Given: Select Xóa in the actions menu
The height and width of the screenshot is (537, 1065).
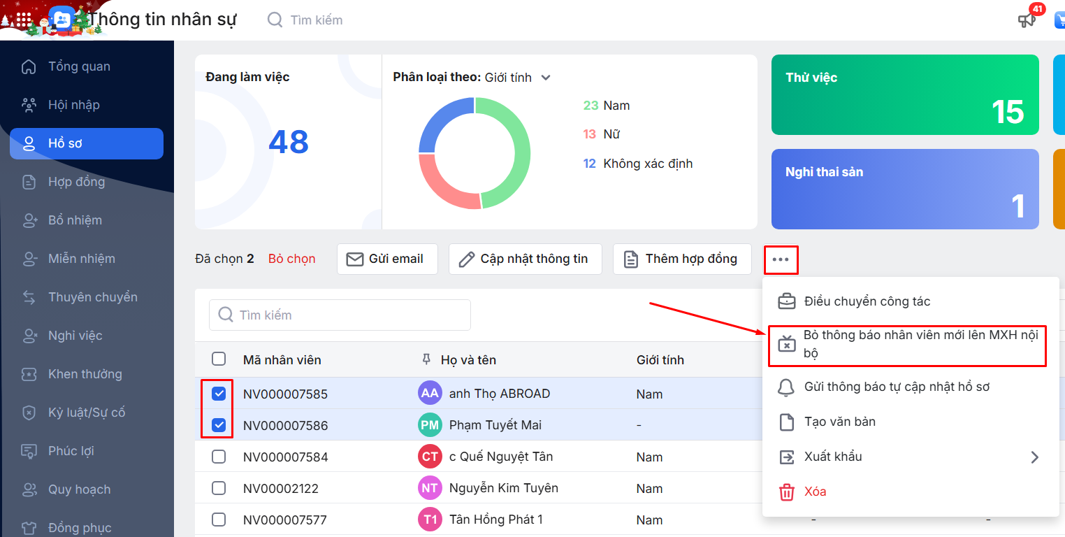Looking at the screenshot, I should pyautogui.click(x=815, y=492).
